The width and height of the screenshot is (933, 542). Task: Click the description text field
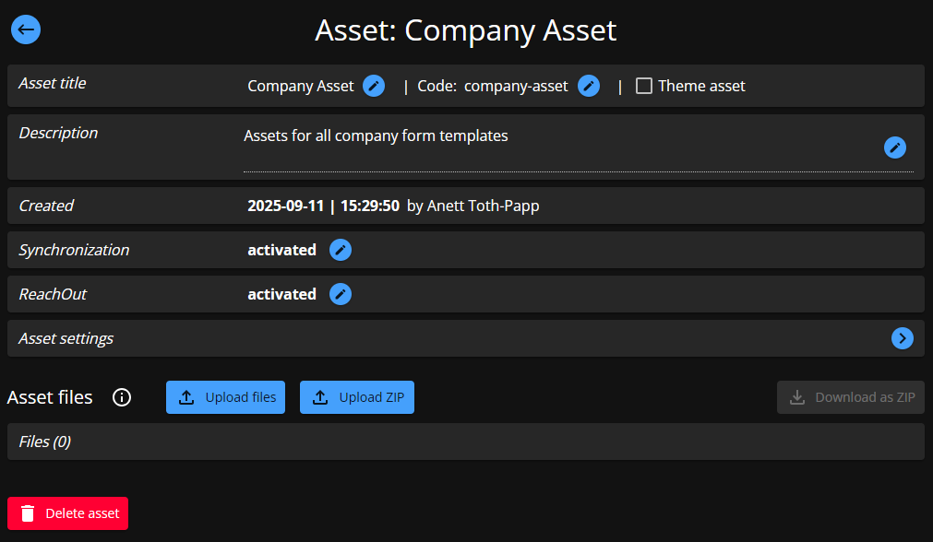point(554,147)
